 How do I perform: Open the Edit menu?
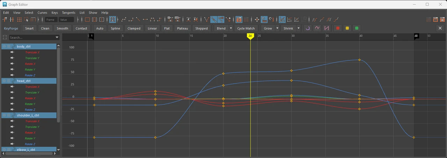6,13
